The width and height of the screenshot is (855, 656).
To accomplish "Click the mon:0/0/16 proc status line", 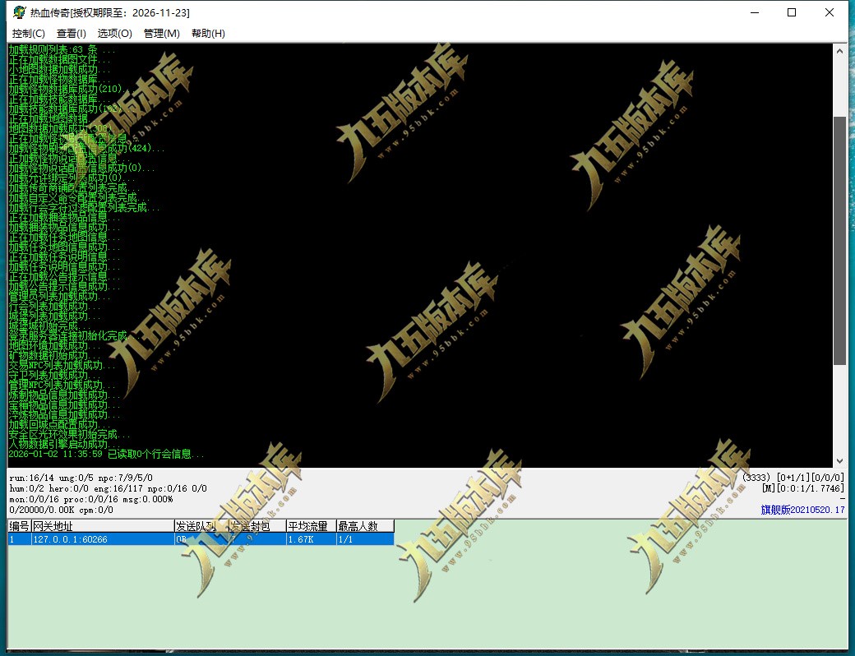I will (x=91, y=500).
